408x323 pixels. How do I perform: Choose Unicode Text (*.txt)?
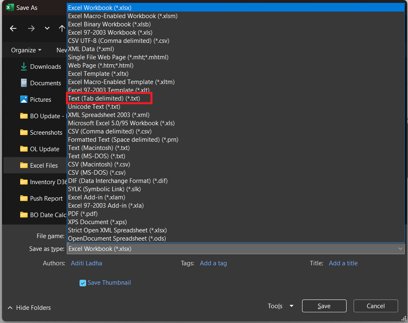(x=235, y=107)
